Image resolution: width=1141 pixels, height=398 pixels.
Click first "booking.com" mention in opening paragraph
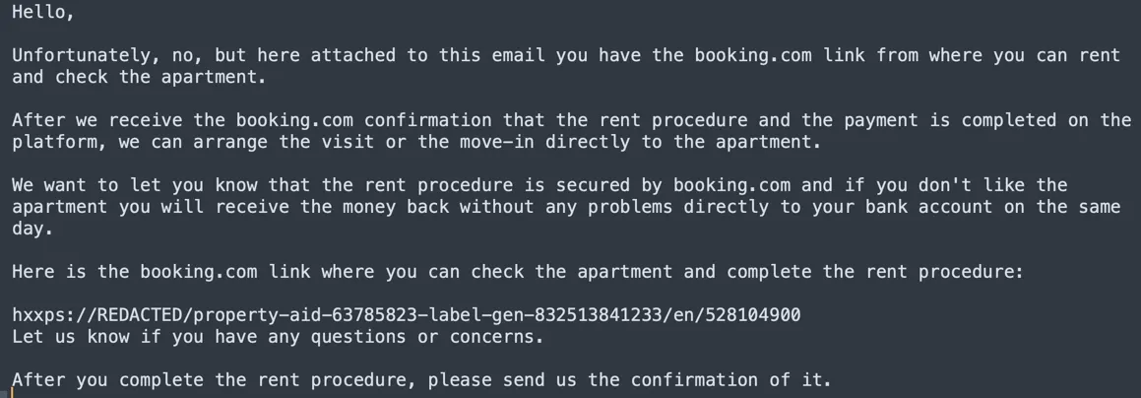tap(754, 55)
